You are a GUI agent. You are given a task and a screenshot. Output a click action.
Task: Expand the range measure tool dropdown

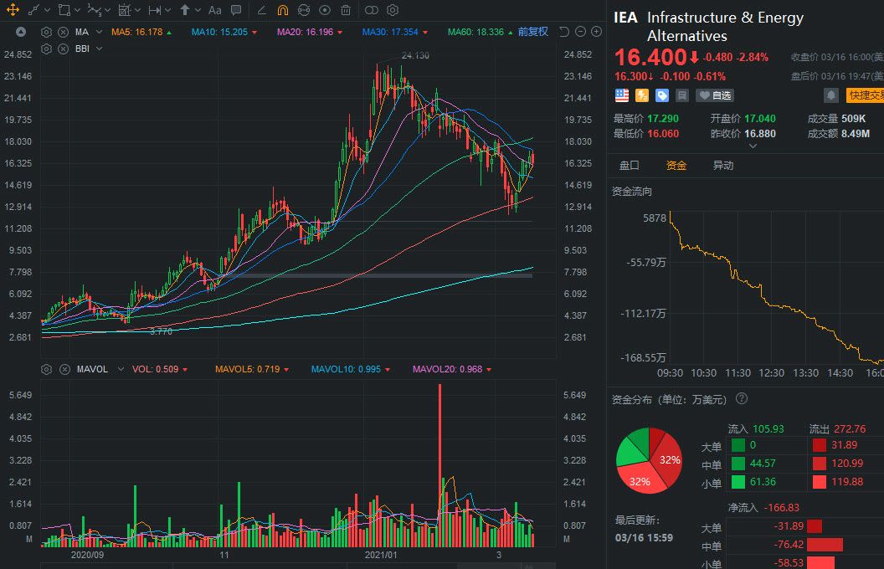[x=168, y=10]
